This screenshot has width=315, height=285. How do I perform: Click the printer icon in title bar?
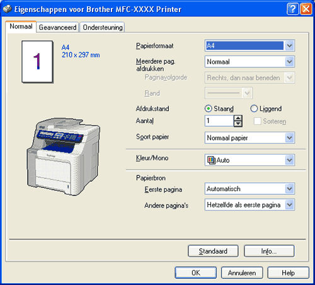tap(7, 9)
